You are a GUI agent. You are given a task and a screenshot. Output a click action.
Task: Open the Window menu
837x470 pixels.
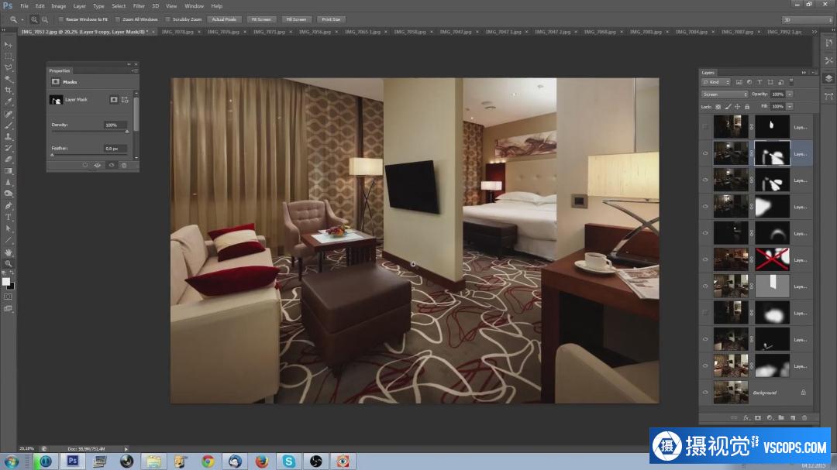pos(194,6)
